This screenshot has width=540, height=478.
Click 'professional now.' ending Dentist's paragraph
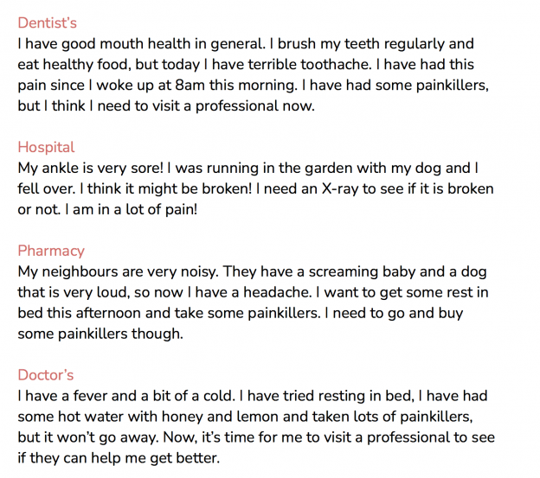coord(255,106)
